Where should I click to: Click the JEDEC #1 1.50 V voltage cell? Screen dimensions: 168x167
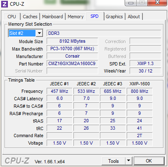pos(59,143)
